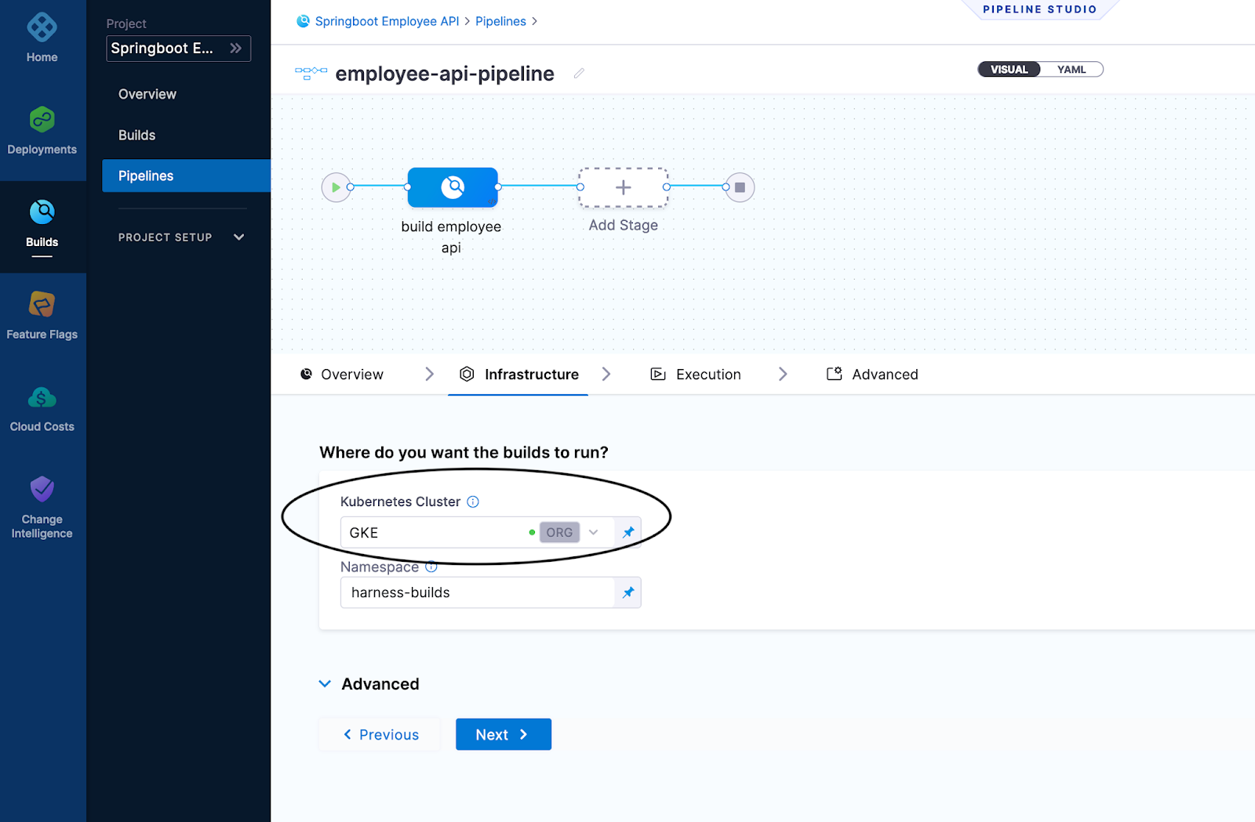This screenshot has height=822, width=1255.
Task: Open Overview in project sidebar
Action: [147, 94]
